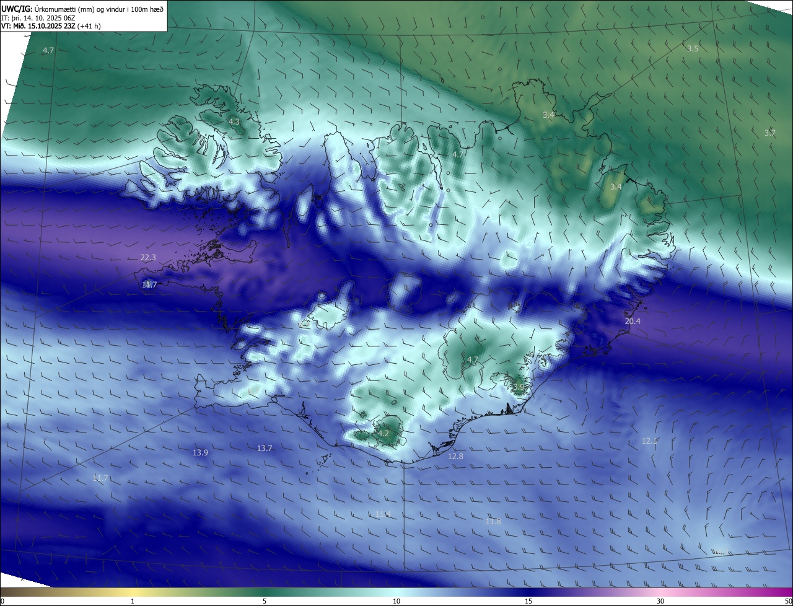Click the 13.9 value southwest of Iceland
This screenshot has width=793, height=606.
200,452
